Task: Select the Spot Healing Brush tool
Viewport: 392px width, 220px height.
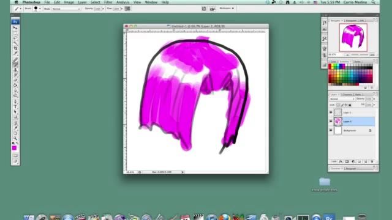Action: coord(15,60)
